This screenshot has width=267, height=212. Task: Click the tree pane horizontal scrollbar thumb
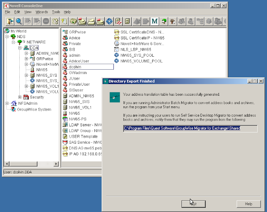point(23,164)
